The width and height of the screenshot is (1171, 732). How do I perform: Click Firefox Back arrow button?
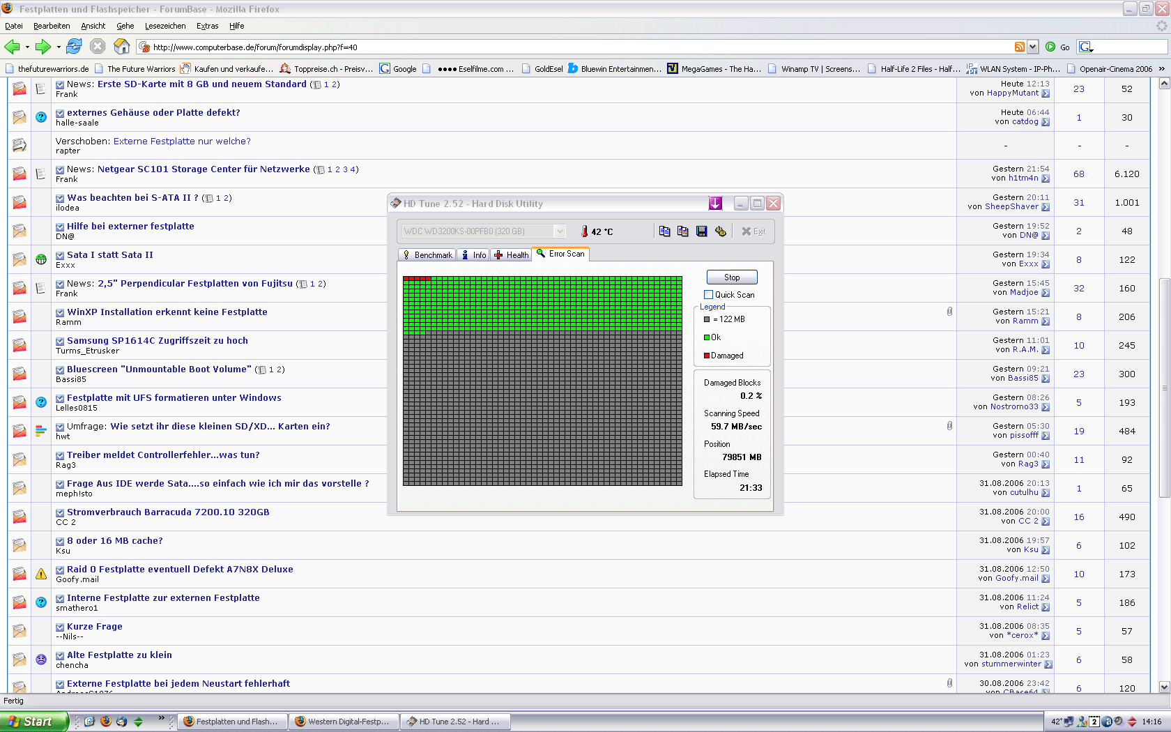click(x=12, y=47)
